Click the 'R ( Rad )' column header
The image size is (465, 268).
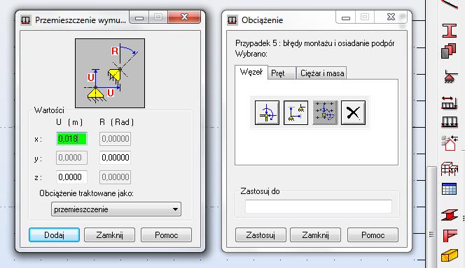[x=116, y=122]
